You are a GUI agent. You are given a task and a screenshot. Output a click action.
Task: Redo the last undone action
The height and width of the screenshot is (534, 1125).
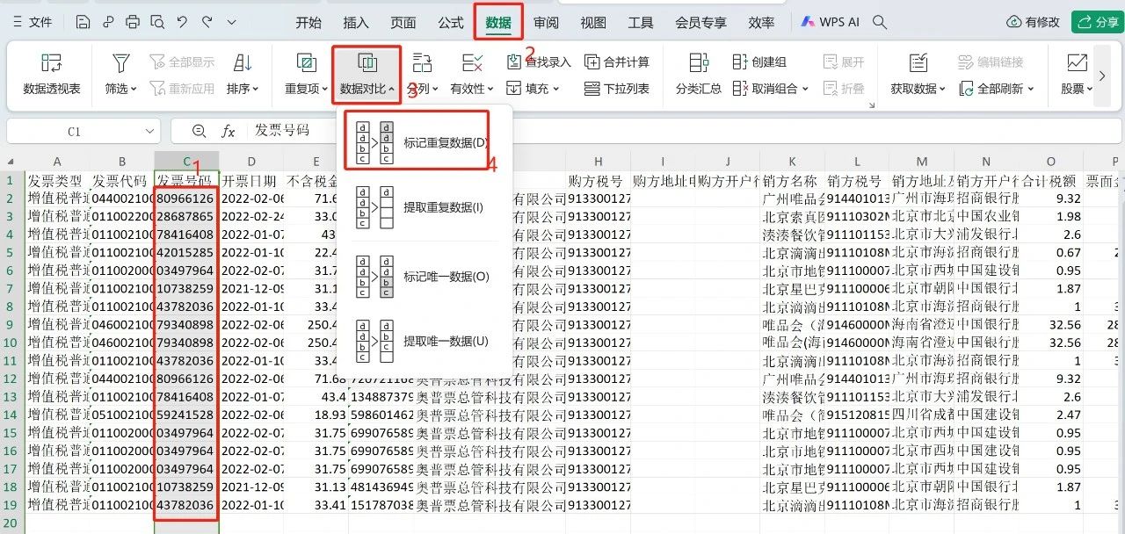point(207,22)
